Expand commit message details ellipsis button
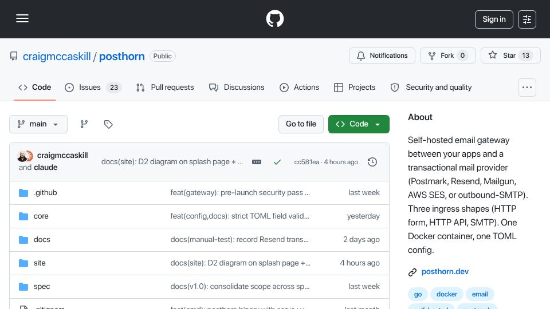Viewport: 550px width, 309px height. point(257,162)
